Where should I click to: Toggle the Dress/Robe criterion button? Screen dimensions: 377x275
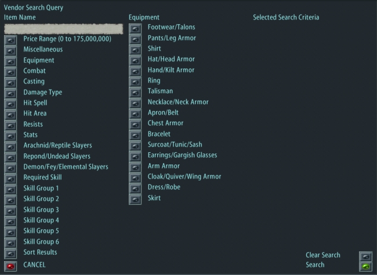(135, 189)
